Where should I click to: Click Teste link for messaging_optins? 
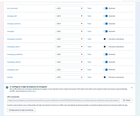pyautogui.click(x=89, y=47)
